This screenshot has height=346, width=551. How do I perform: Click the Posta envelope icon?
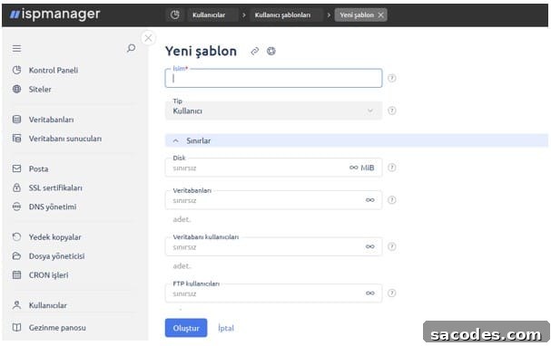[16, 168]
